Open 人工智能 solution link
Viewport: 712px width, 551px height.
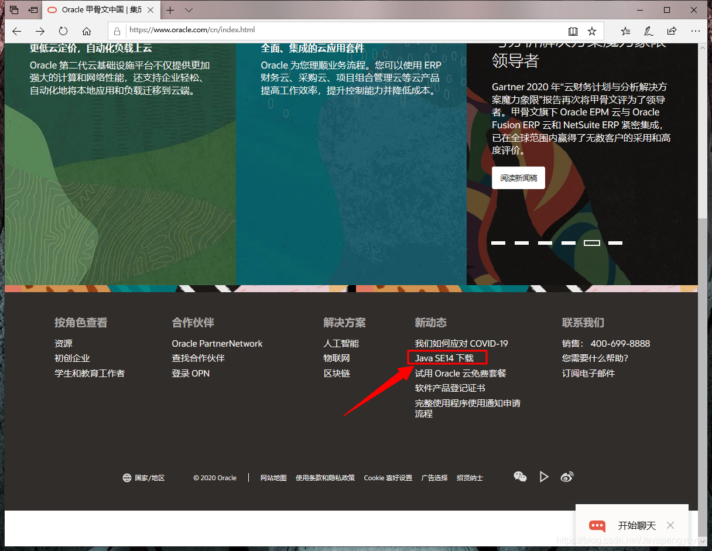coord(341,344)
